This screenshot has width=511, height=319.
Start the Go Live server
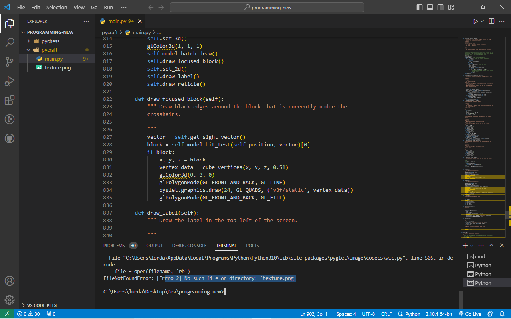[470, 314]
